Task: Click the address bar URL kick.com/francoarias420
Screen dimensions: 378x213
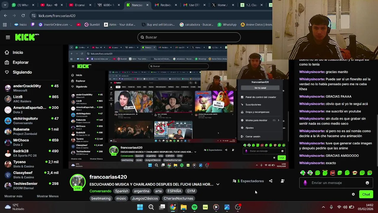Action: pyautogui.click(x=57, y=16)
